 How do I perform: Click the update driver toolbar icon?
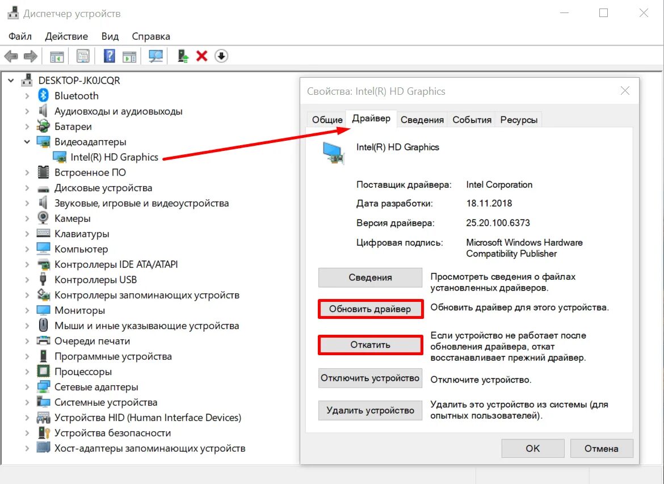pos(183,56)
